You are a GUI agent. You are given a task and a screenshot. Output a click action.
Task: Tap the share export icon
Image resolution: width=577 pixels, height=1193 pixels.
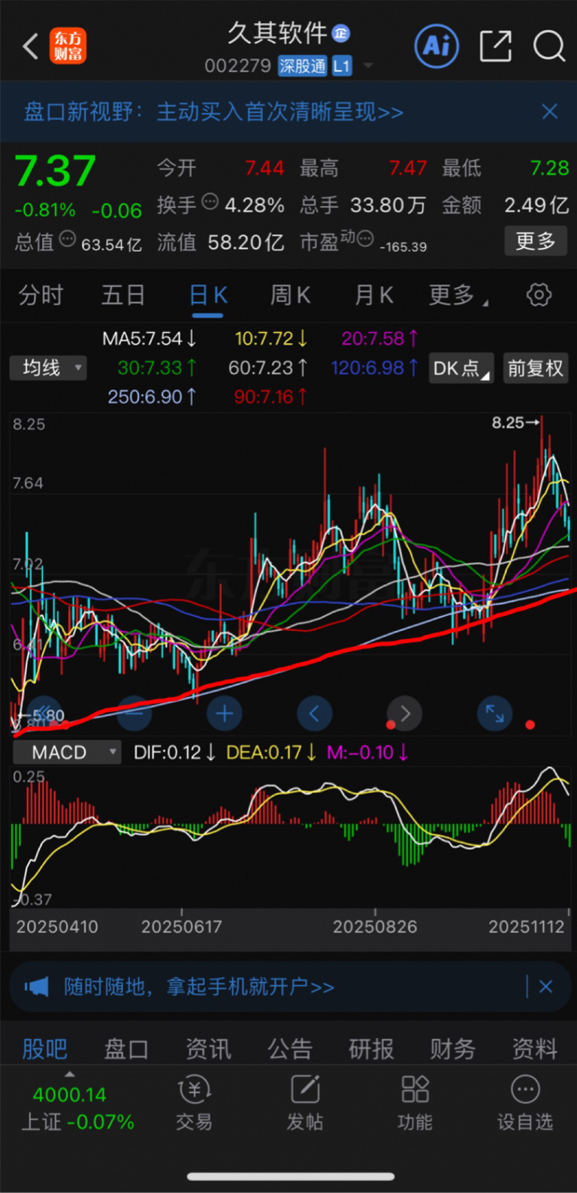495,47
